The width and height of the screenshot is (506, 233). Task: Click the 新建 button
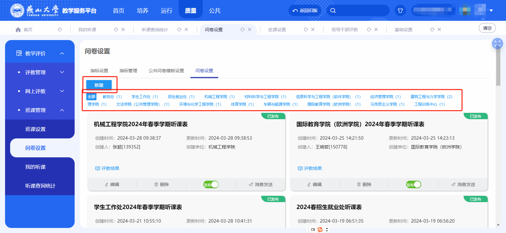(99, 85)
